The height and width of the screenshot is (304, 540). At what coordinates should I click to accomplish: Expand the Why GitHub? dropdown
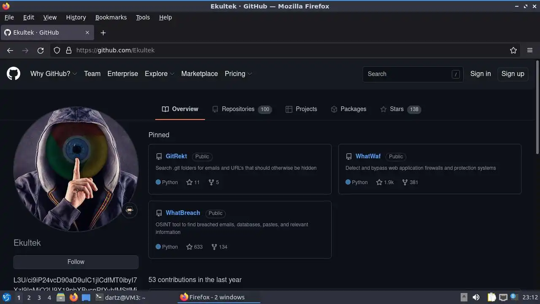pos(54,73)
